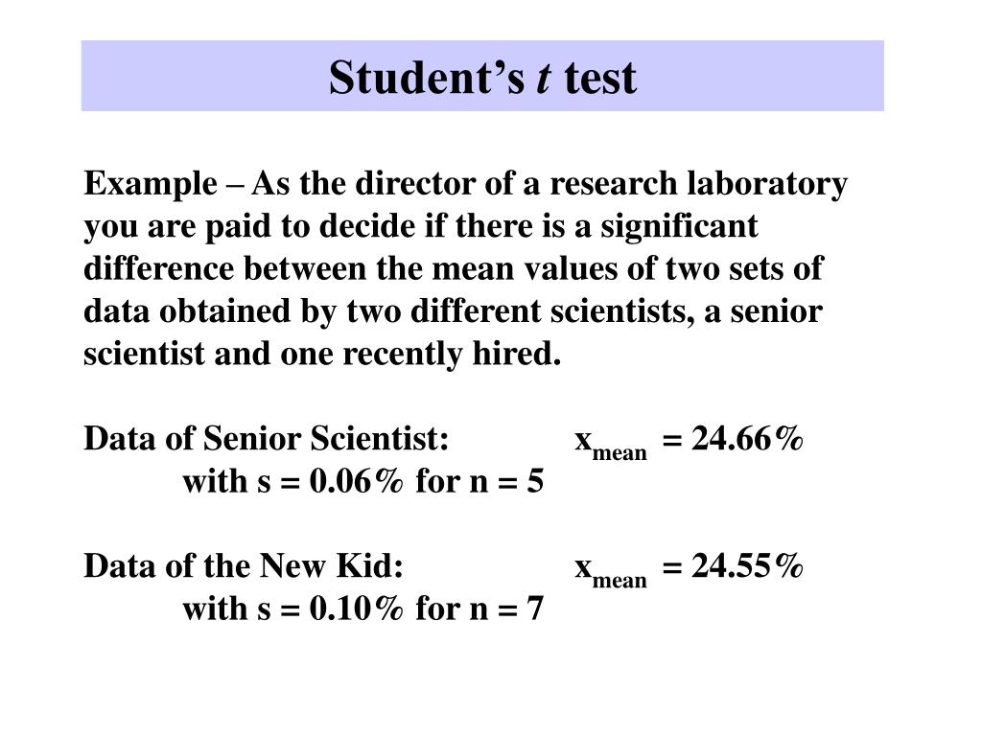
Task: Click the "n = 7" sample size text
Action: pos(506,609)
